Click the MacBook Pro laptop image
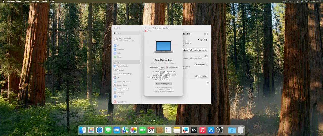 [164, 47]
